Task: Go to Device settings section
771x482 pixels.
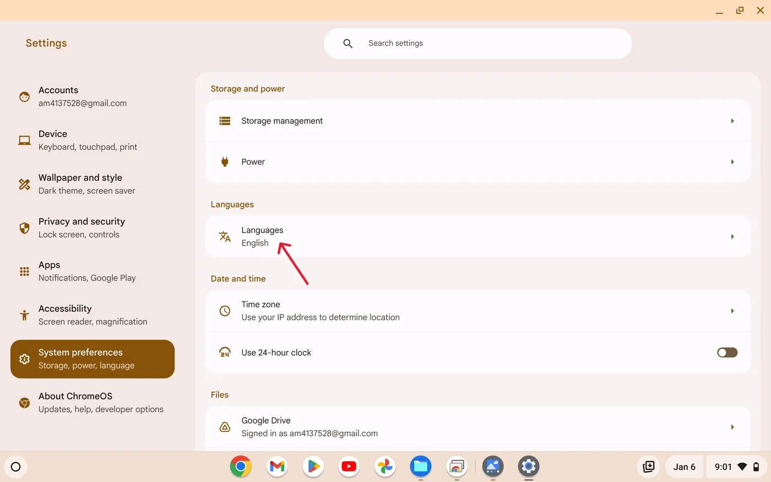Action: click(x=93, y=140)
